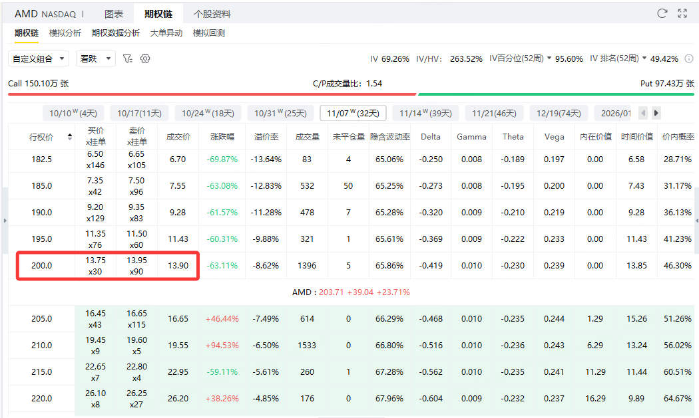Screen dimensions: 699x418
Task: Select strike 190.0 row
Action: 351,213
